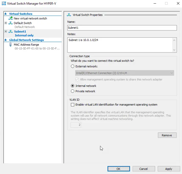182x174 pixels.
Task: Toggle Allow management operating system sharing checkbox
Action: [x=77, y=79]
